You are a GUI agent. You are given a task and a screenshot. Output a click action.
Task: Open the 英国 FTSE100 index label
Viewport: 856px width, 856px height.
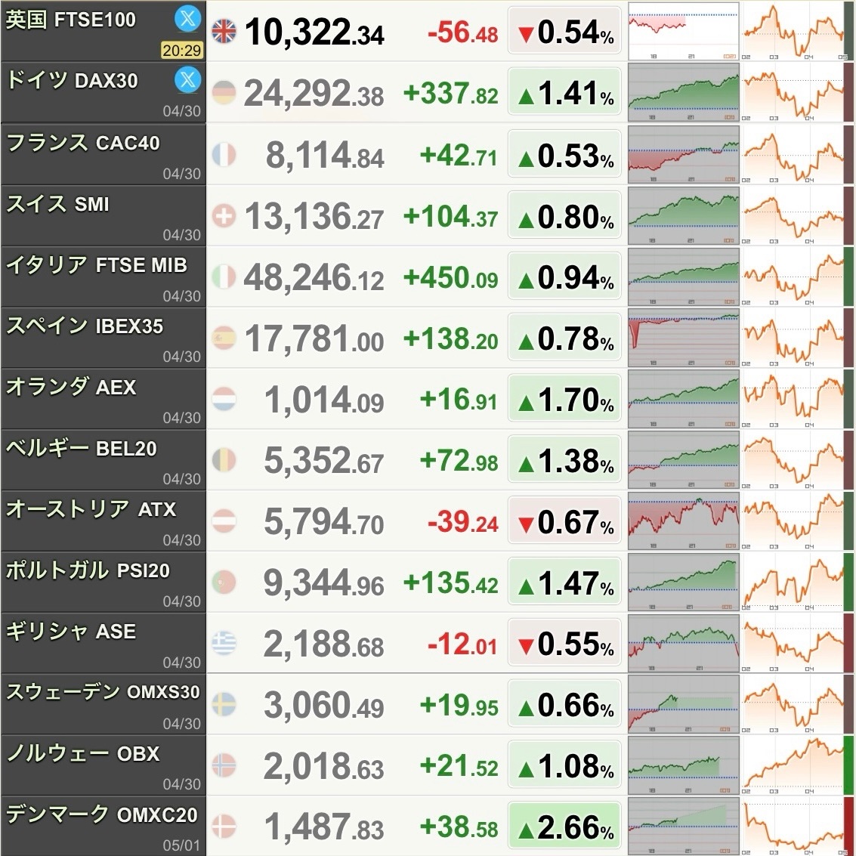click(71, 20)
